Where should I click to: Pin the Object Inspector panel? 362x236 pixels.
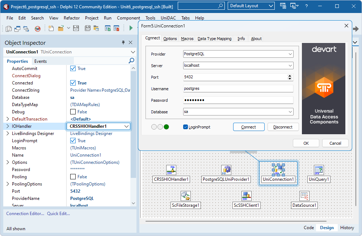(123, 43)
